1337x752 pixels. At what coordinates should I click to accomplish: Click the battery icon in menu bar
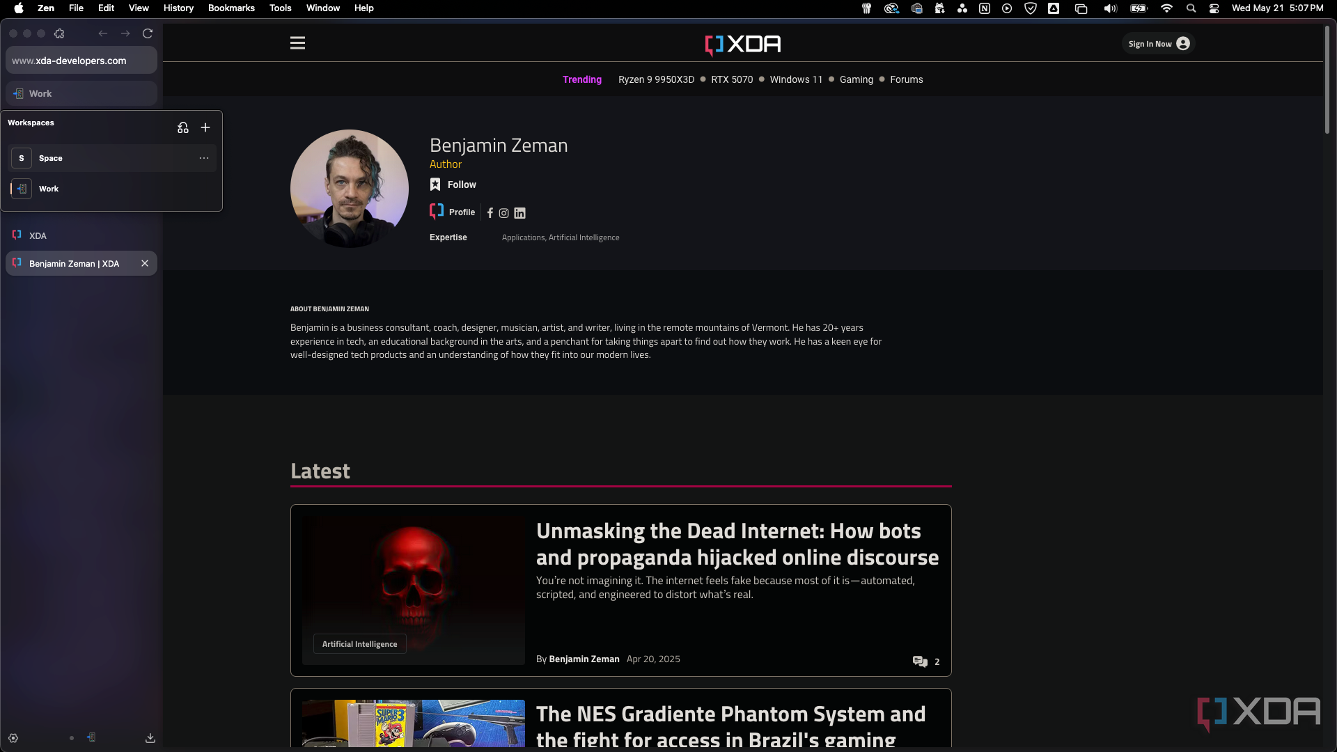click(1139, 8)
